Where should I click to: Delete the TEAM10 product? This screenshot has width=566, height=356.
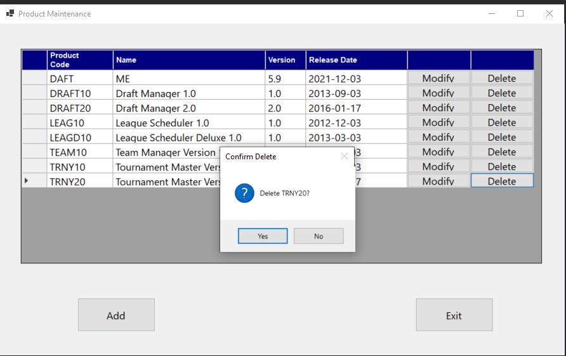(502, 152)
